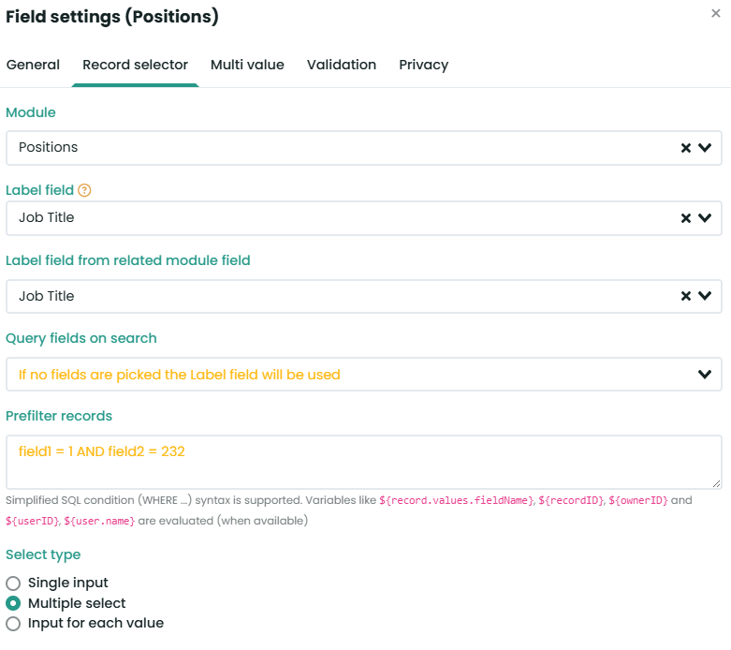Go to the Validation tab

click(342, 65)
